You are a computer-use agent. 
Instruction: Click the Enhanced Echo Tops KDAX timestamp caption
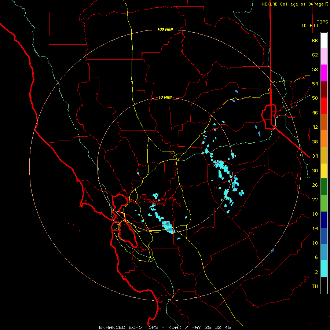click(x=165, y=327)
